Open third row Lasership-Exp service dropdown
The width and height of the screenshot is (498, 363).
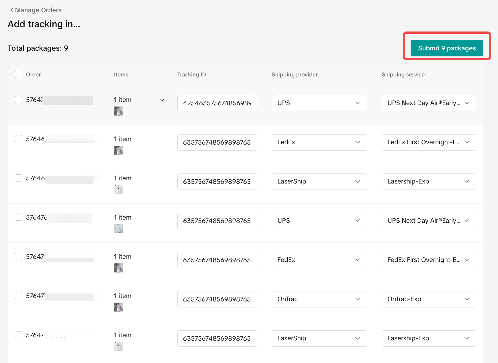[428, 181]
